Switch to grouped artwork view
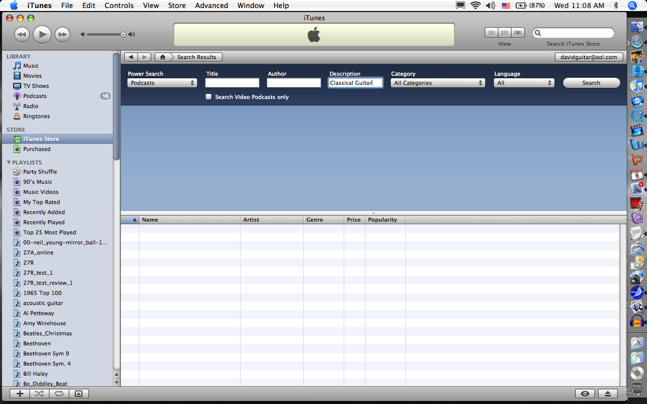This screenshot has width=647, height=404. [x=504, y=33]
